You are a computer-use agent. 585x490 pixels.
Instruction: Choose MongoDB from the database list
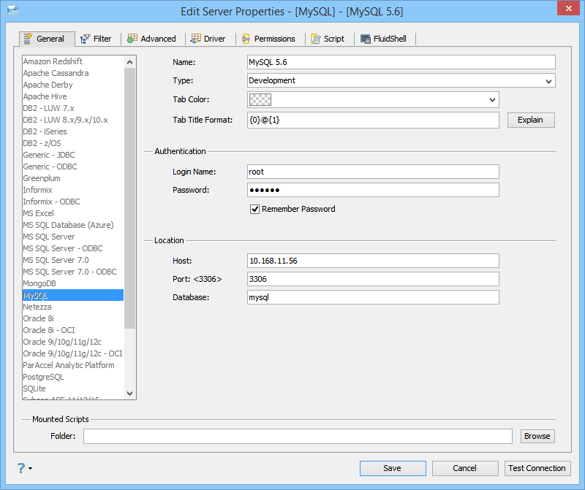tap(39, 283)
